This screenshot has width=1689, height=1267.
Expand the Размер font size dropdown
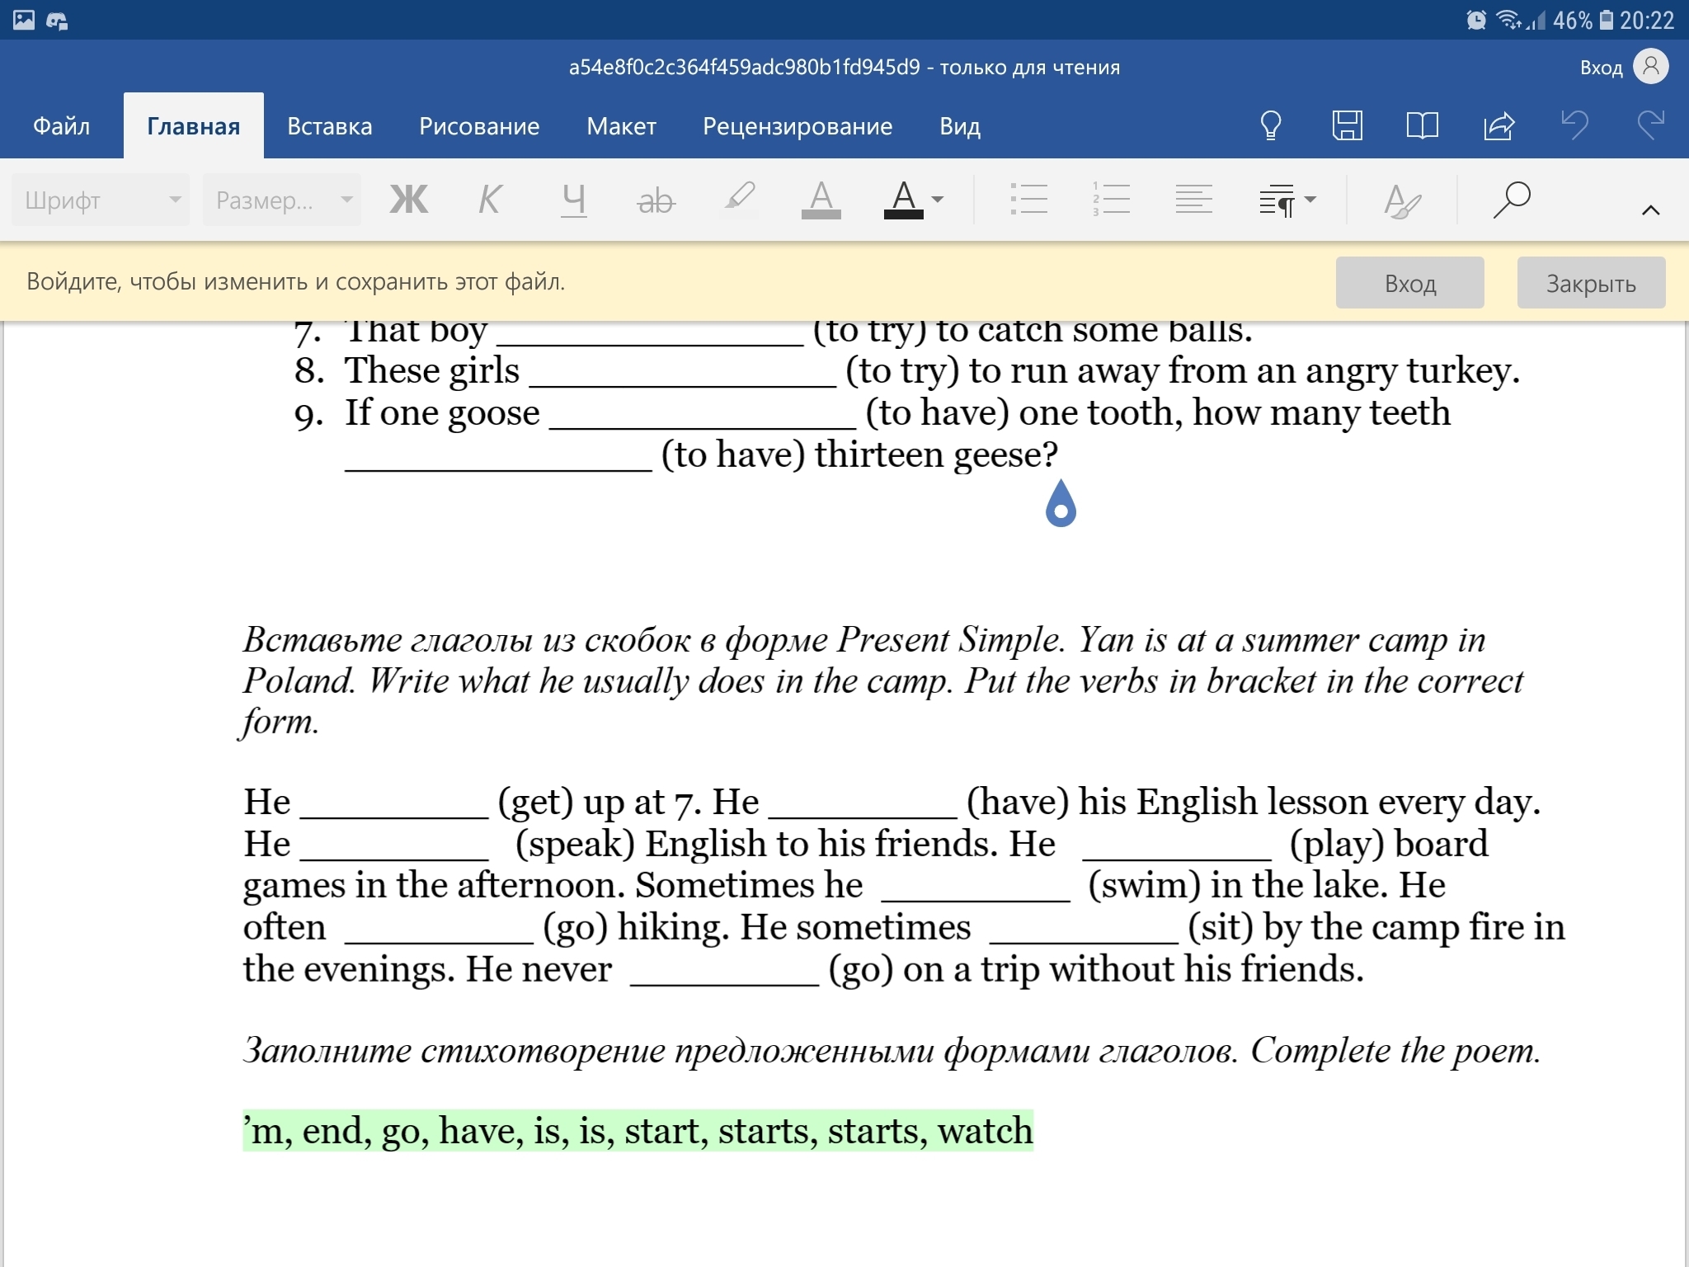282,200
